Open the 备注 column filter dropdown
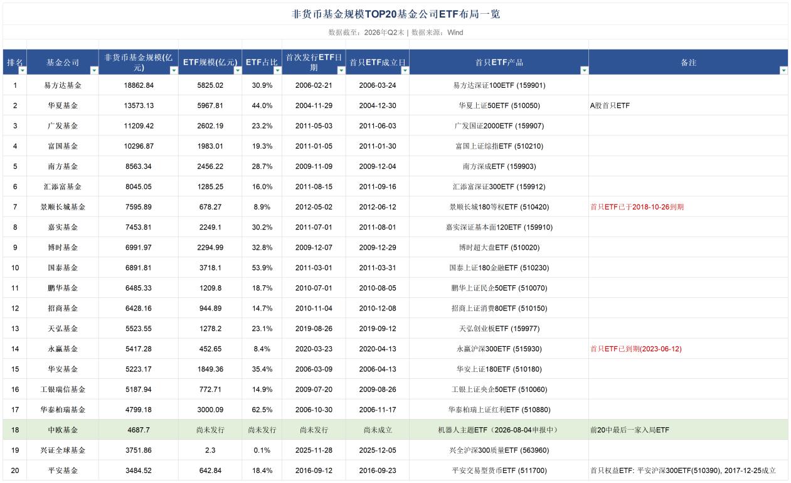 (x=783, y=71)
